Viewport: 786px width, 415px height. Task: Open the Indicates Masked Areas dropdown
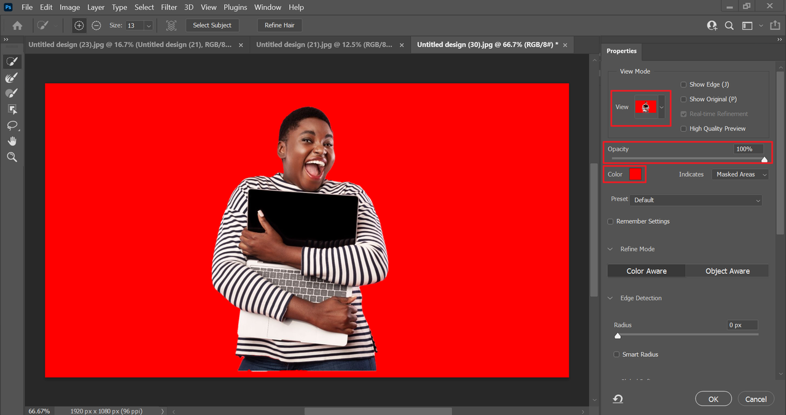coord(741,175)
